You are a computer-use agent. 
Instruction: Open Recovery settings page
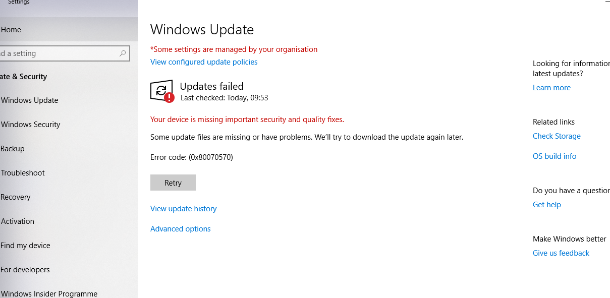69,197
